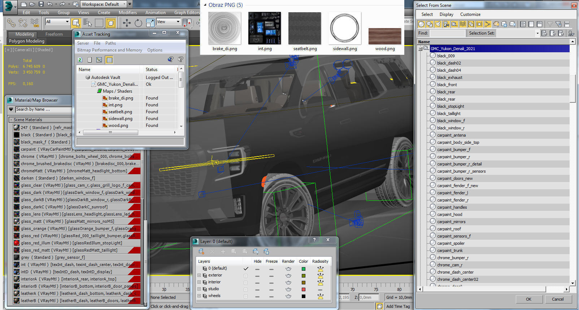Click the Name column header in Asset Tracking

pos(108,70)
